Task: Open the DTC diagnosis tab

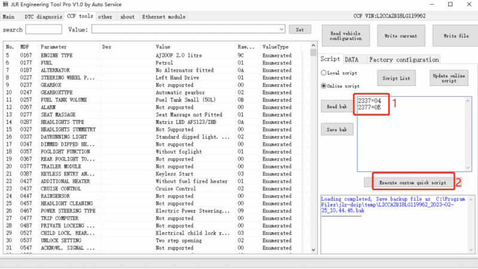Action: point(43,17)
